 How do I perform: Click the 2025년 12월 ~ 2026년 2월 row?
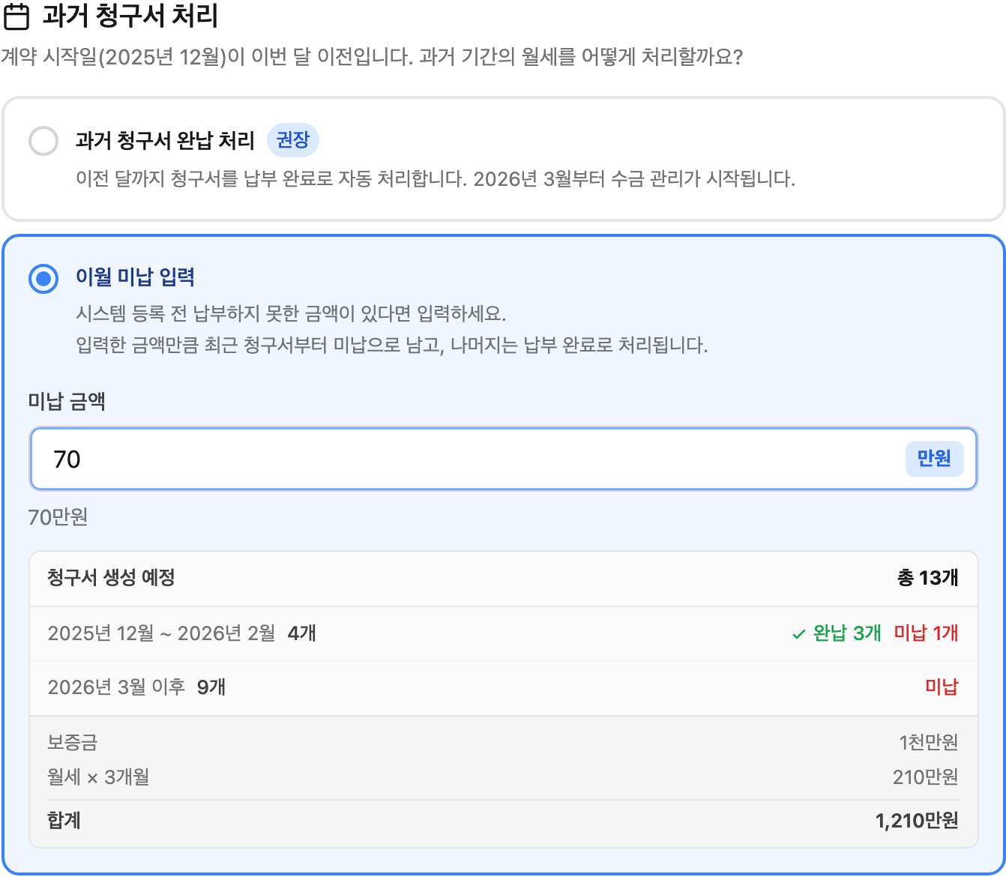[x=504, y=633]
